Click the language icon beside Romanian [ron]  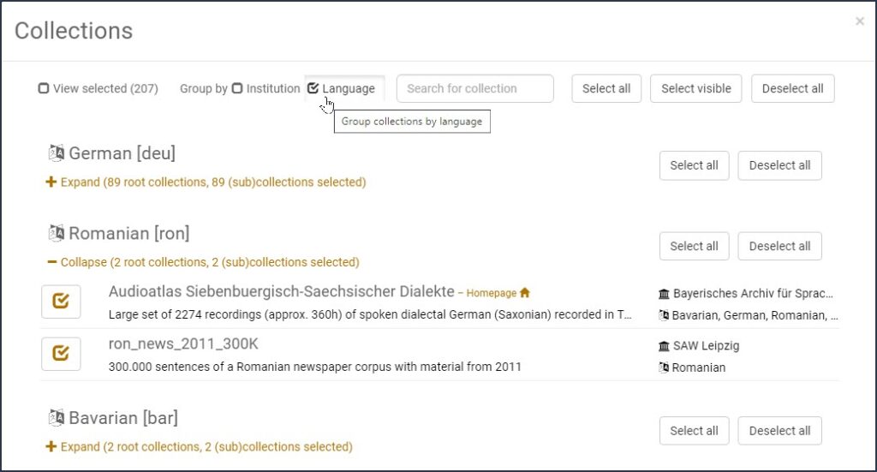pos(57,233)
